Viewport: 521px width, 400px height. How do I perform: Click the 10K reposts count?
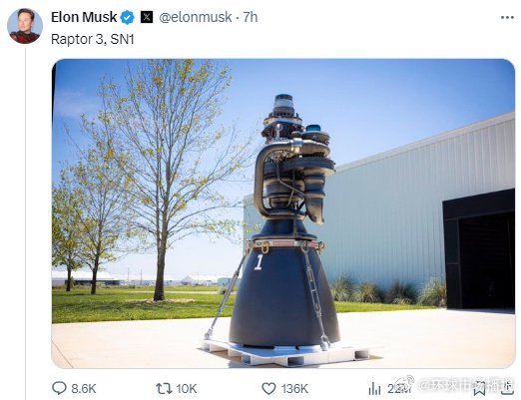187,388
